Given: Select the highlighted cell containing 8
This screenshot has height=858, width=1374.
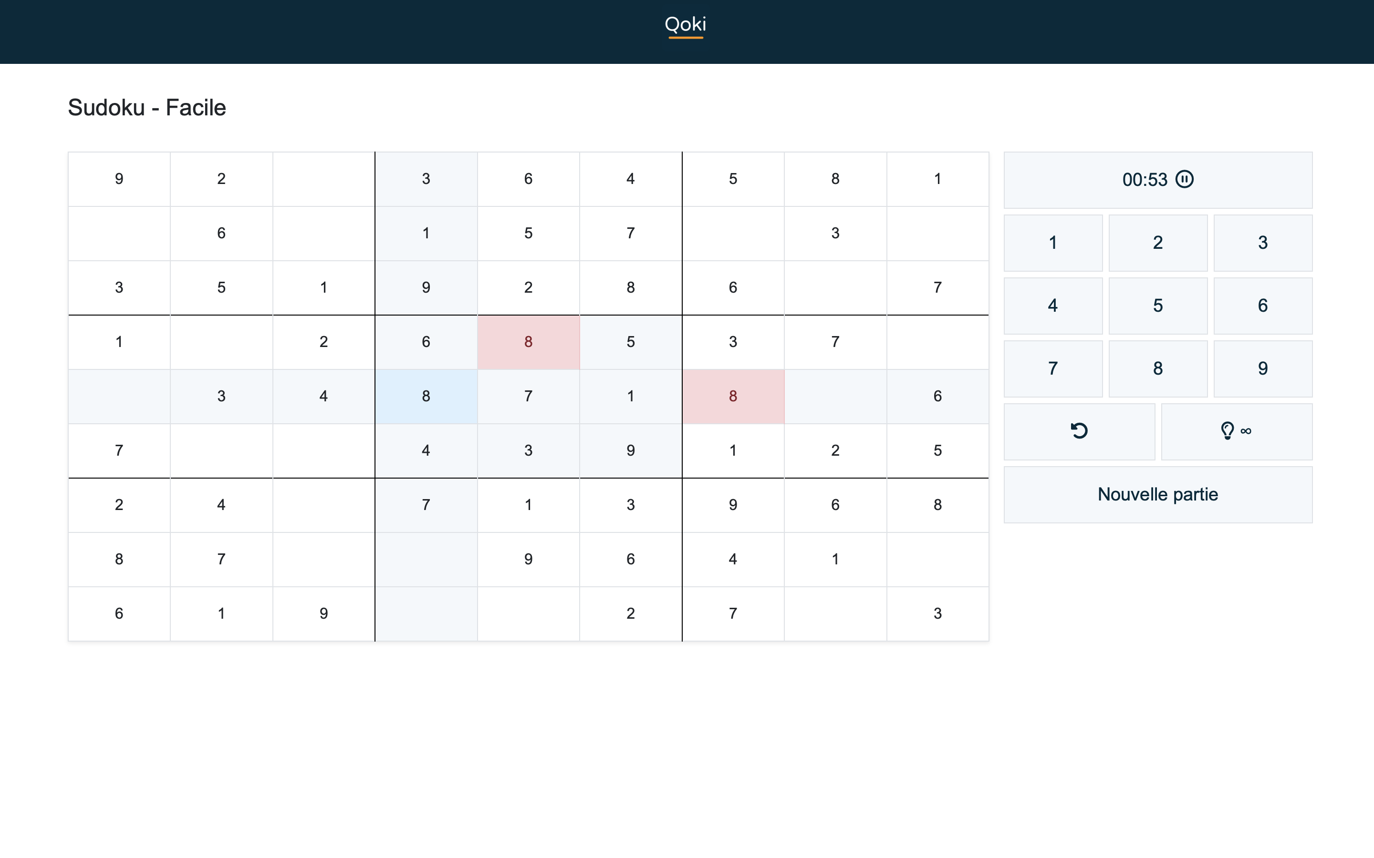Looking at the screenshot, I should (426, 396).
